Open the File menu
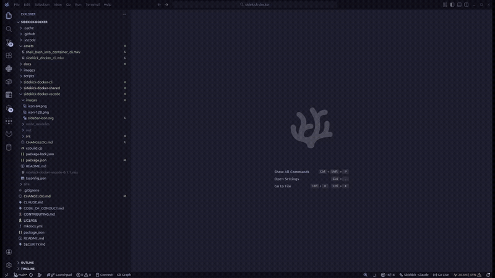Image resolution: width=495 pixels, height=278 pixels. click(x=17, y=4)
